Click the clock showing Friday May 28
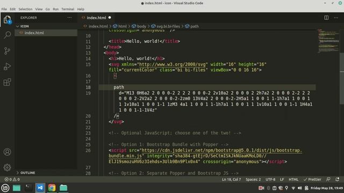The width and height of the screenshot is (344, 193). tap(327, 188)
